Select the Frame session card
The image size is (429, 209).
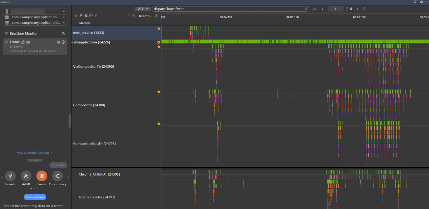(35, 46)
